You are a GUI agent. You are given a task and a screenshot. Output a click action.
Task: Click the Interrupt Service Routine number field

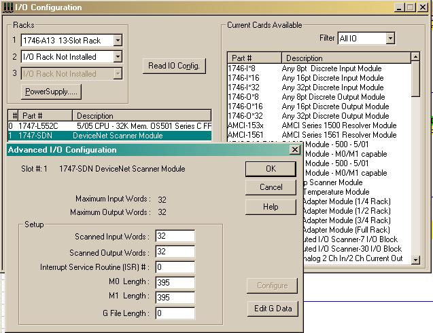(175, 267)
